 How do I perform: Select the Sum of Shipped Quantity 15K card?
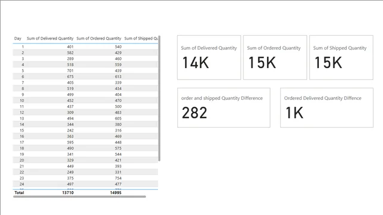pos(341,57)
